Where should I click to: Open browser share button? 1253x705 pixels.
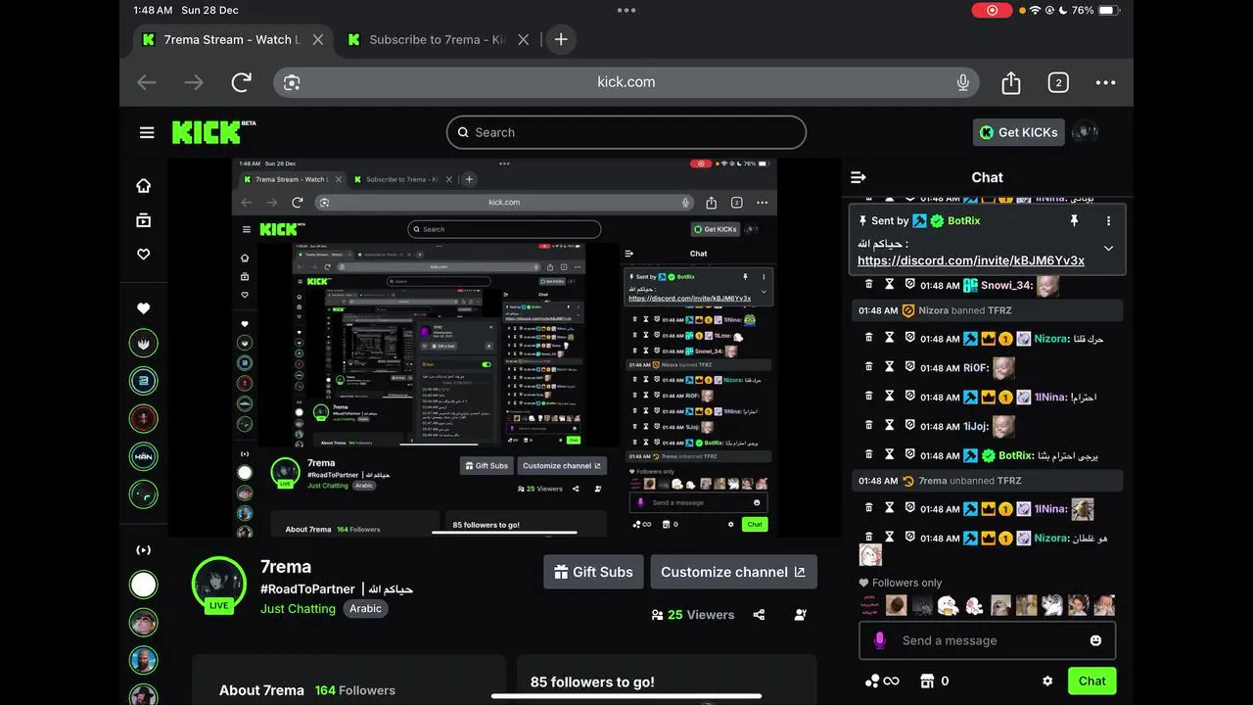[1011, 82]
